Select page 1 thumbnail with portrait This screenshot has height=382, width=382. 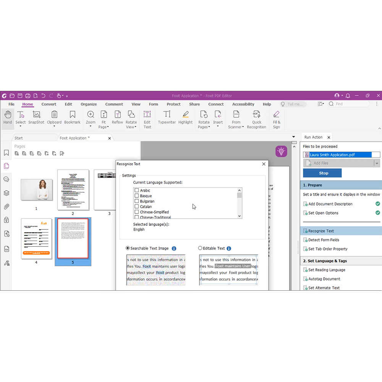click(37, 190)
